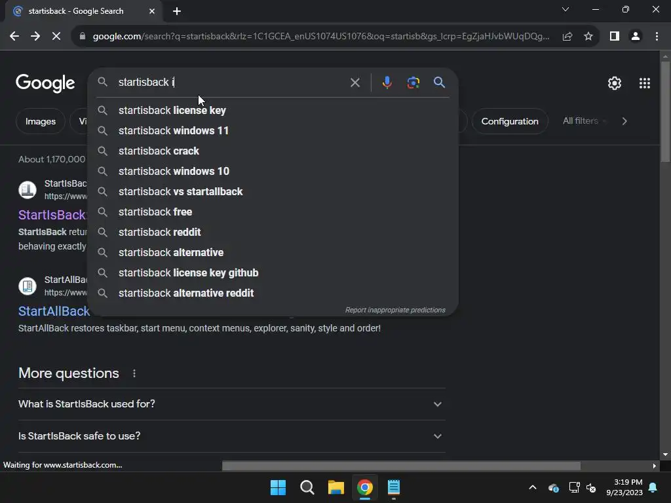Viewport: 671px width, 503px height.
Task: Open the All filters dropdown
Action: [585, 121]
